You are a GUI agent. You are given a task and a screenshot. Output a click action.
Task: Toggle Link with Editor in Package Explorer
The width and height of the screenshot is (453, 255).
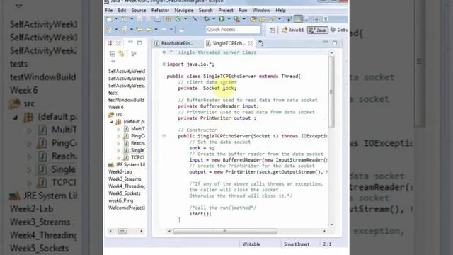pyautogui.click(x=121, y=54)
